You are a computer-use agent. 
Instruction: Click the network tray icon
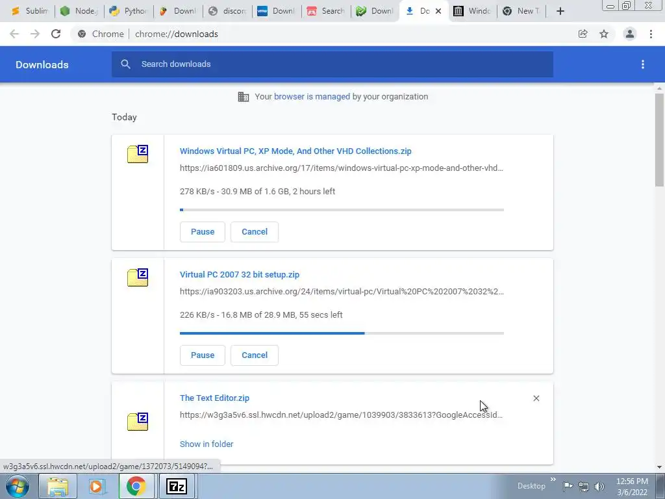click(584, 486)
